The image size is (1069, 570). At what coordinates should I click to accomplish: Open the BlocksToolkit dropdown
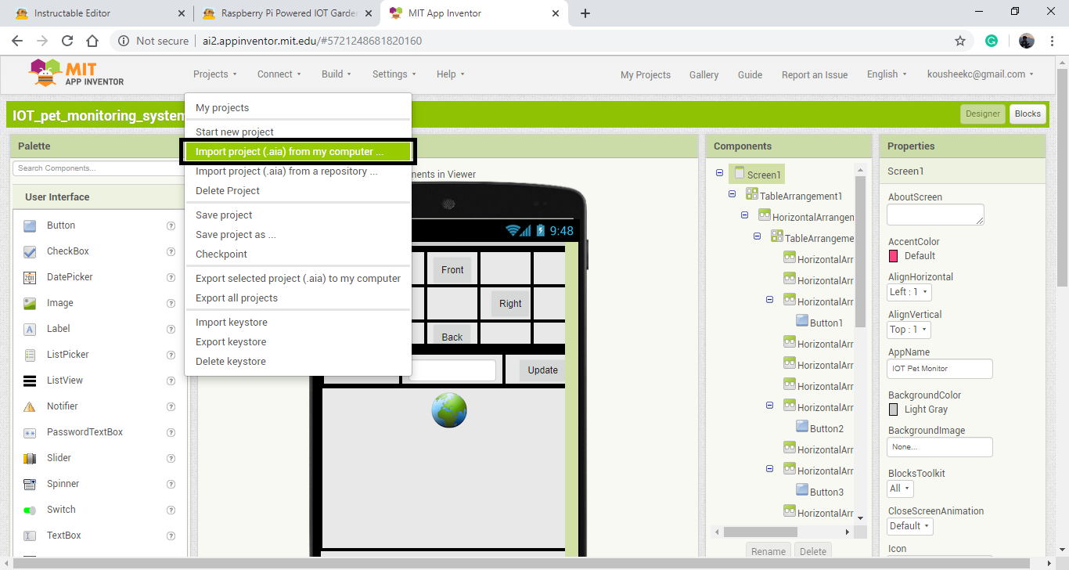point(900,489)
